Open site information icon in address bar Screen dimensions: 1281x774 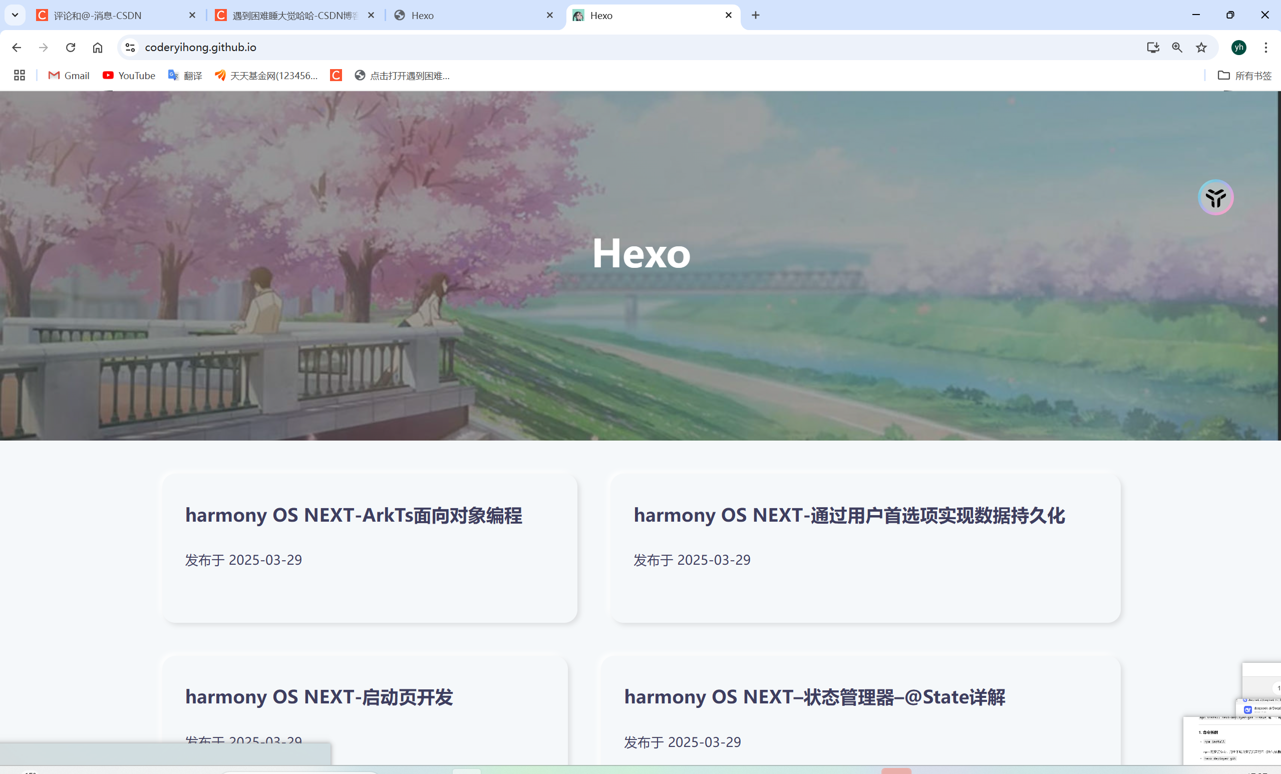[130, 47]
